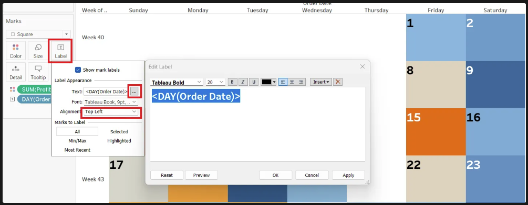Select center text alignment
Image resolution: width=528 pixels, height=205 pixels.
click(x=292, y=82)
